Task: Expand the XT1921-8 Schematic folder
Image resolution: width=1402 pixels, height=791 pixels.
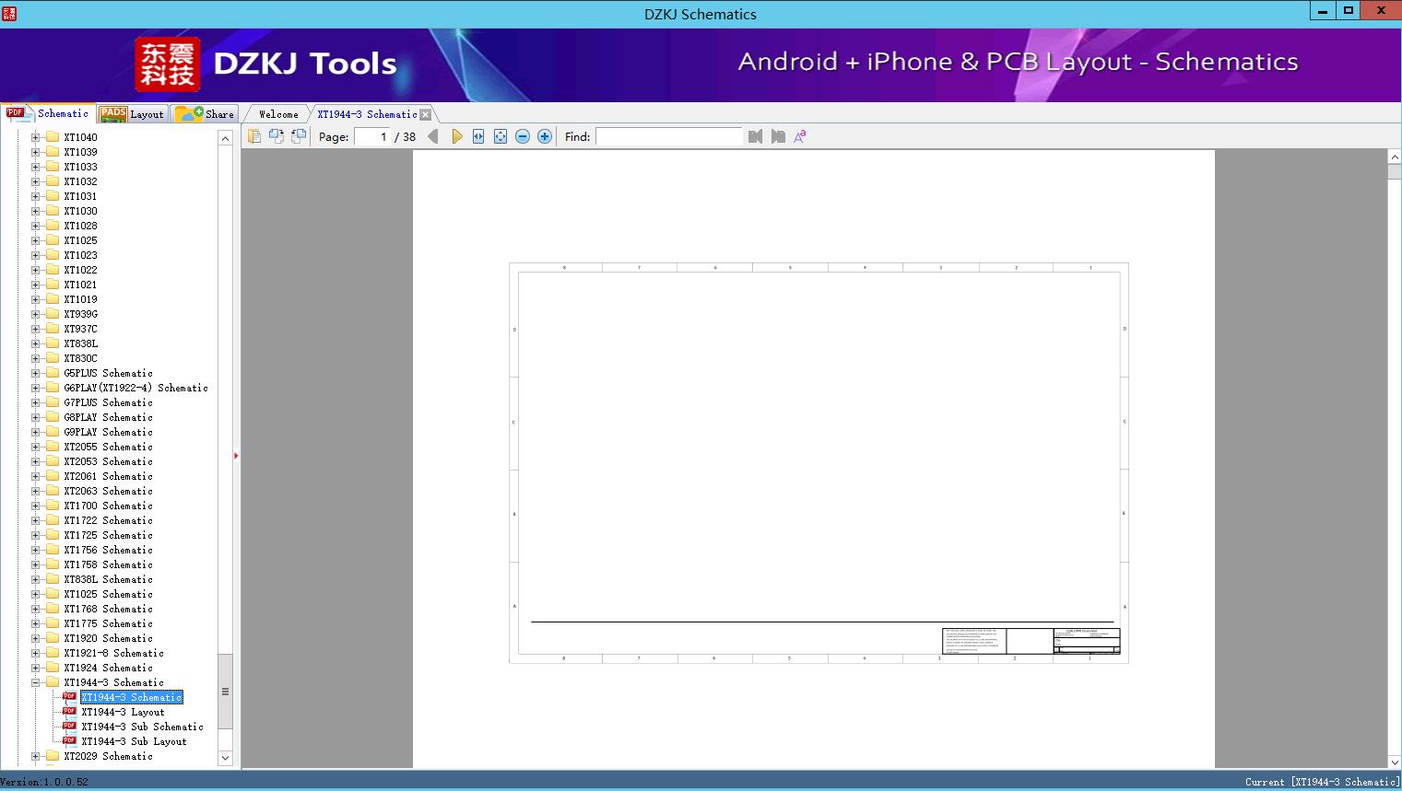Action: coord(36,653)
